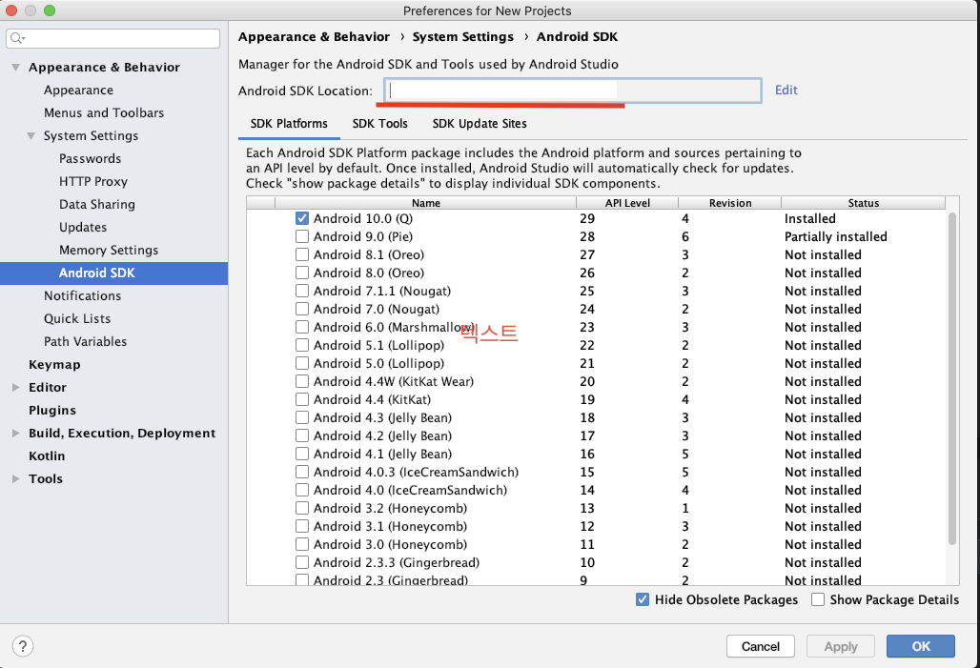Image resolution: width=980 pixels, height=668 pixels.
Task: Check the Android 10.0 (Q) checkbox
Action: click(302, 218)
